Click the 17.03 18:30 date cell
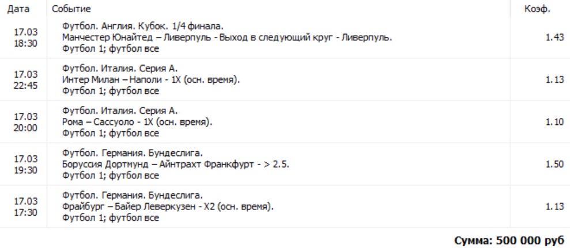Image resolution: width=570 pixels, height=248 pixels. [25, 38]
